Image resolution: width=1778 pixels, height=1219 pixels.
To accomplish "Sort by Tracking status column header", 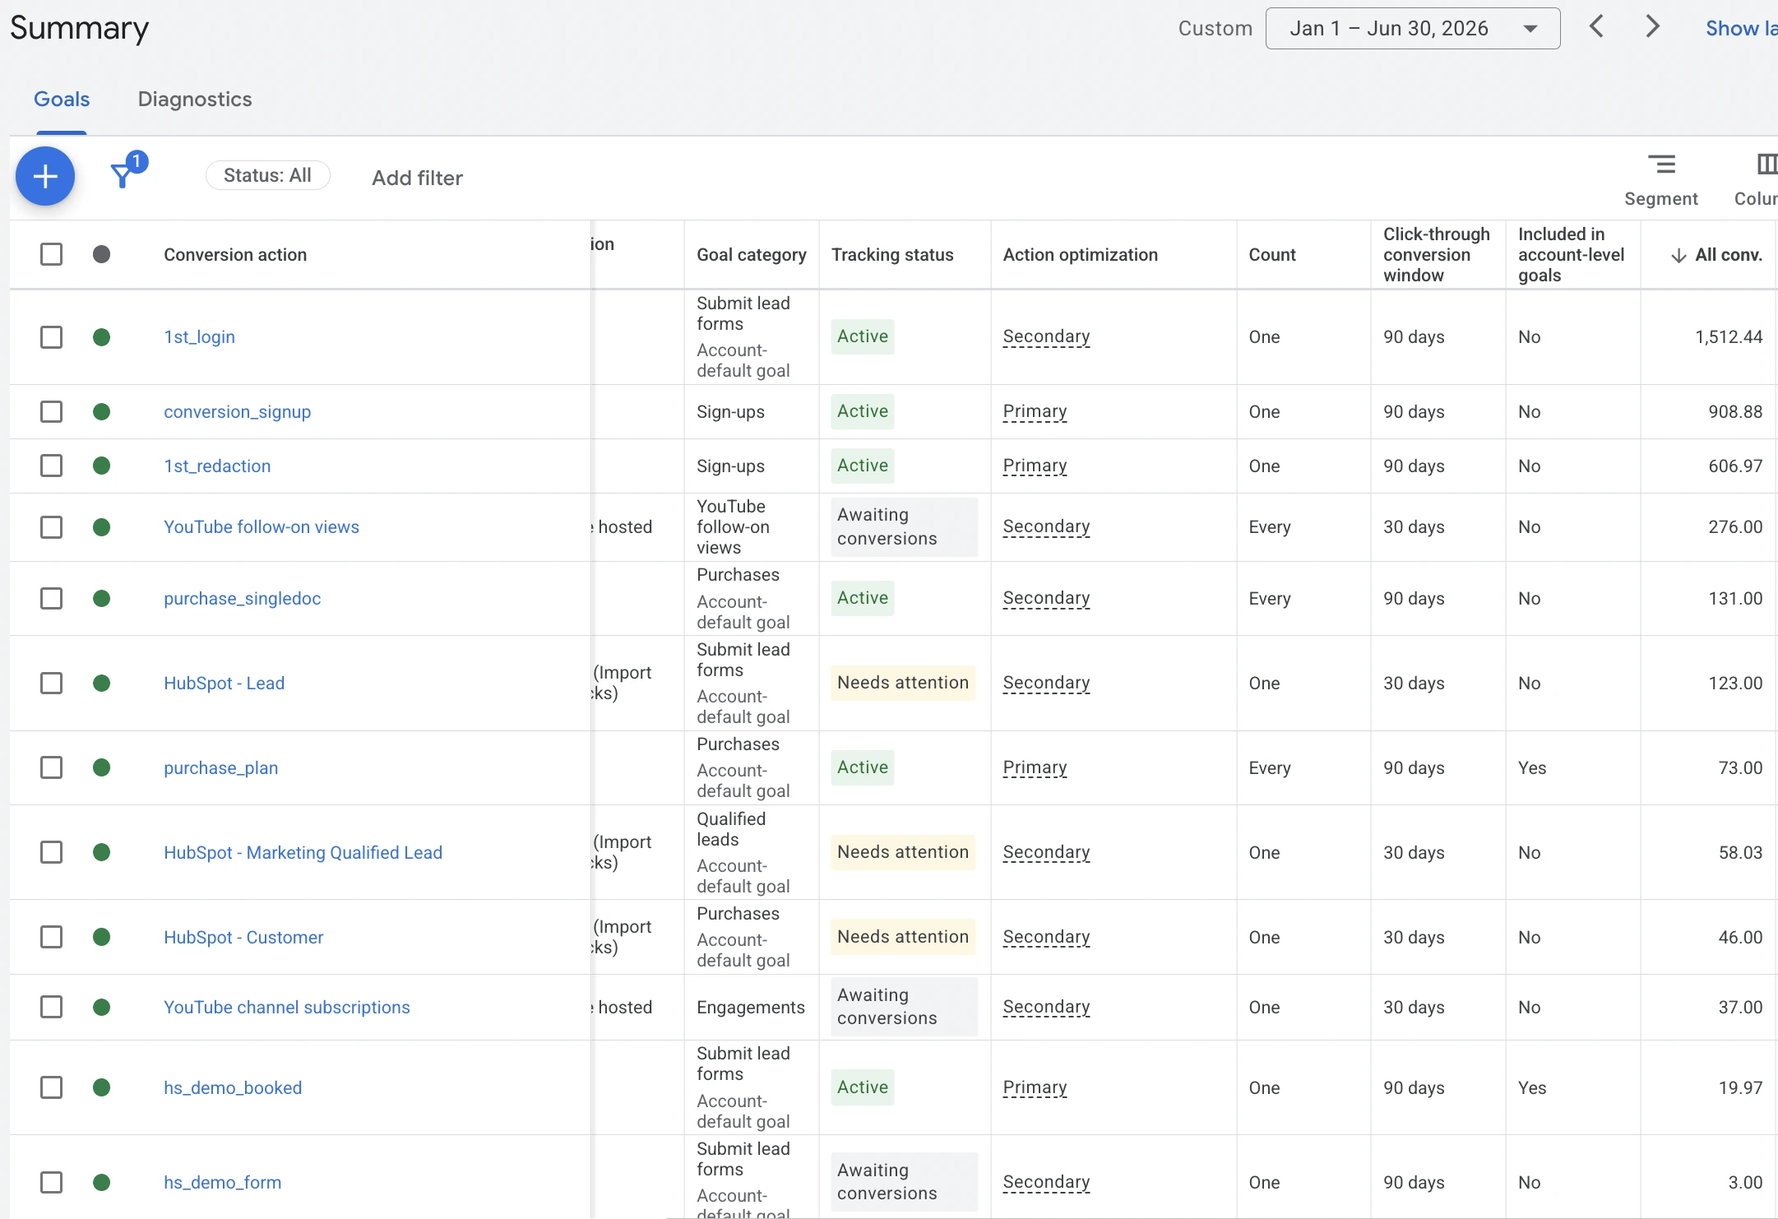I will click(892, 255).
